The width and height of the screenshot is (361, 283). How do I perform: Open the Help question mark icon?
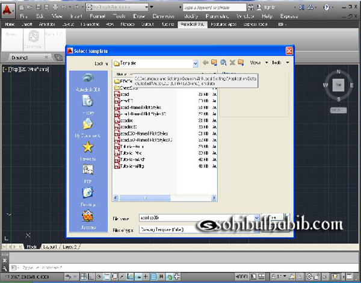tap(326, 8)
